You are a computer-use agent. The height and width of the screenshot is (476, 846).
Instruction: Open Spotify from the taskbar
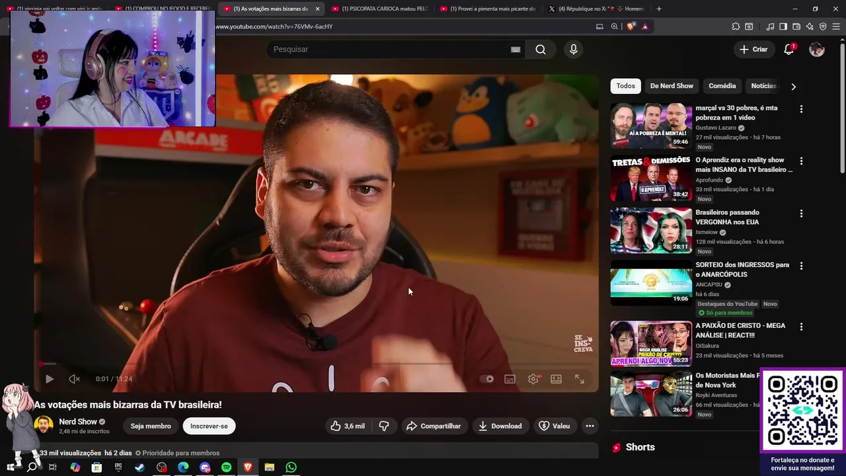click(x=226, y=467)
